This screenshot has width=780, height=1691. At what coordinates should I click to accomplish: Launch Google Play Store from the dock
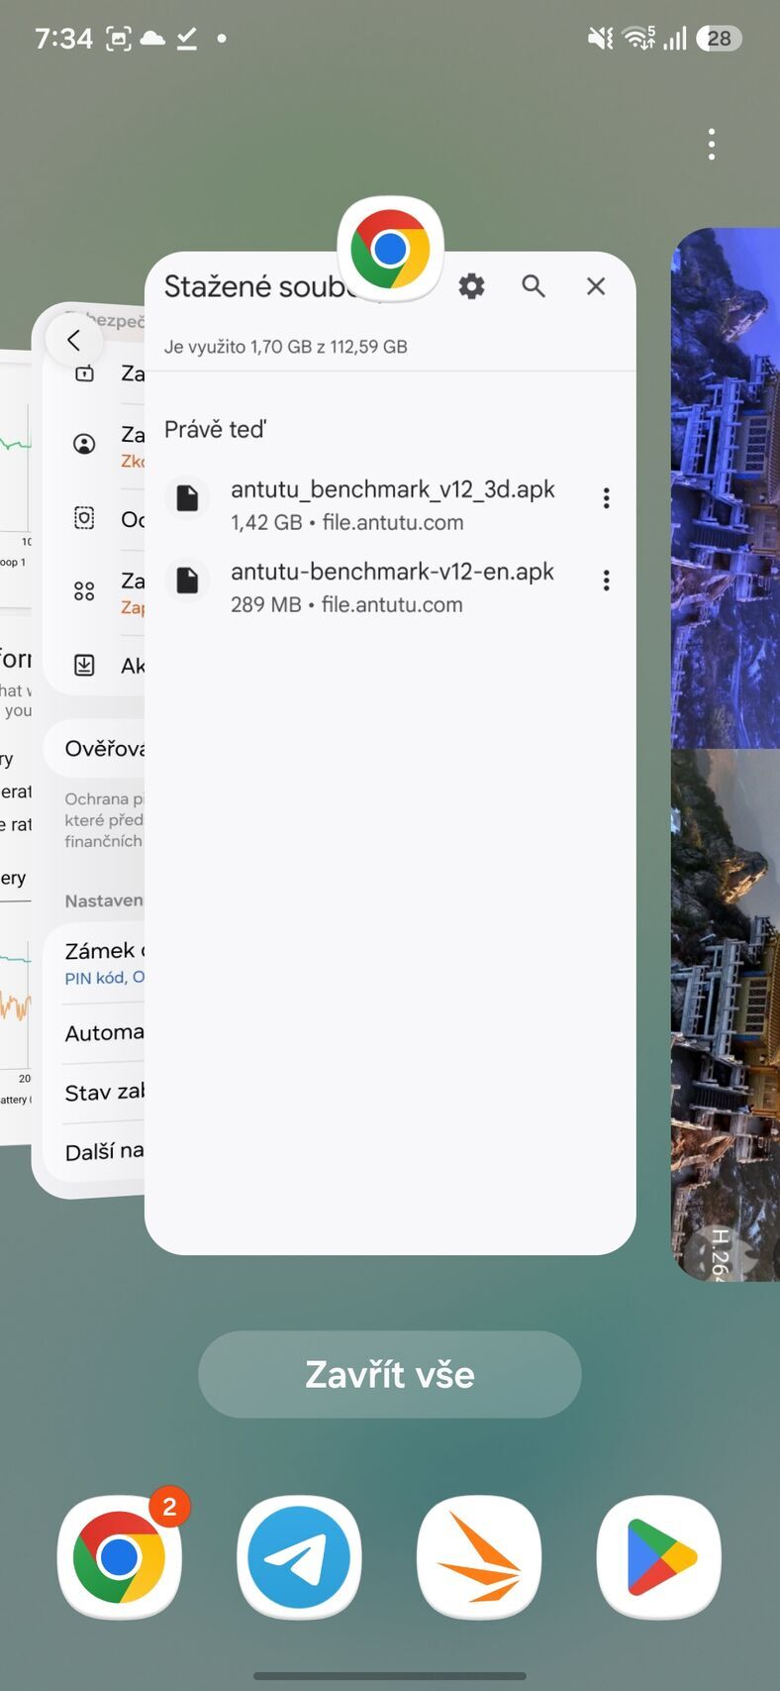pos(659,1556)
